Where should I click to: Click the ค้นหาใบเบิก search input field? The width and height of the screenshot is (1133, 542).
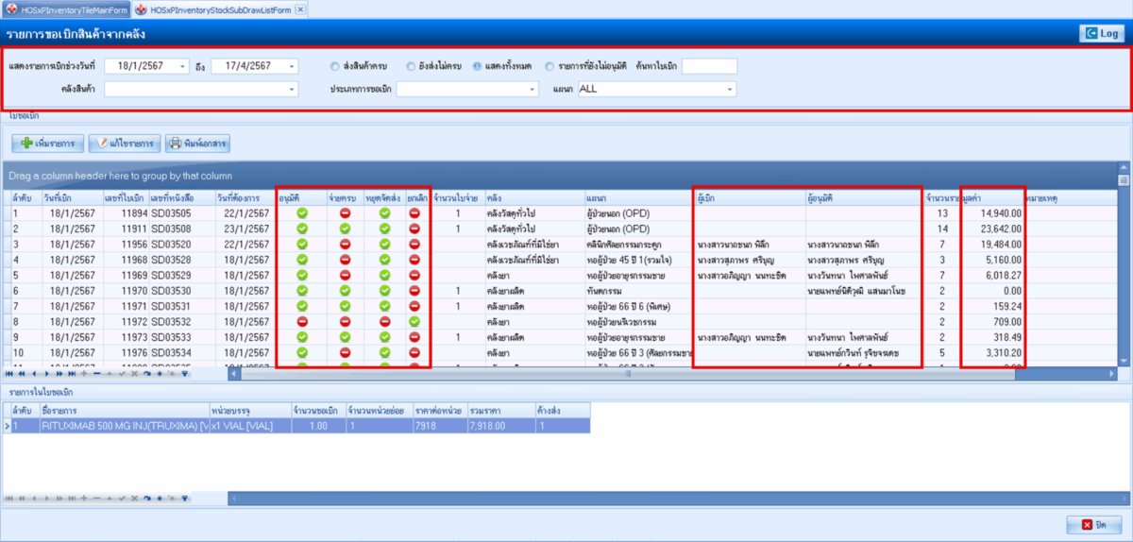(x=708, y=66)
